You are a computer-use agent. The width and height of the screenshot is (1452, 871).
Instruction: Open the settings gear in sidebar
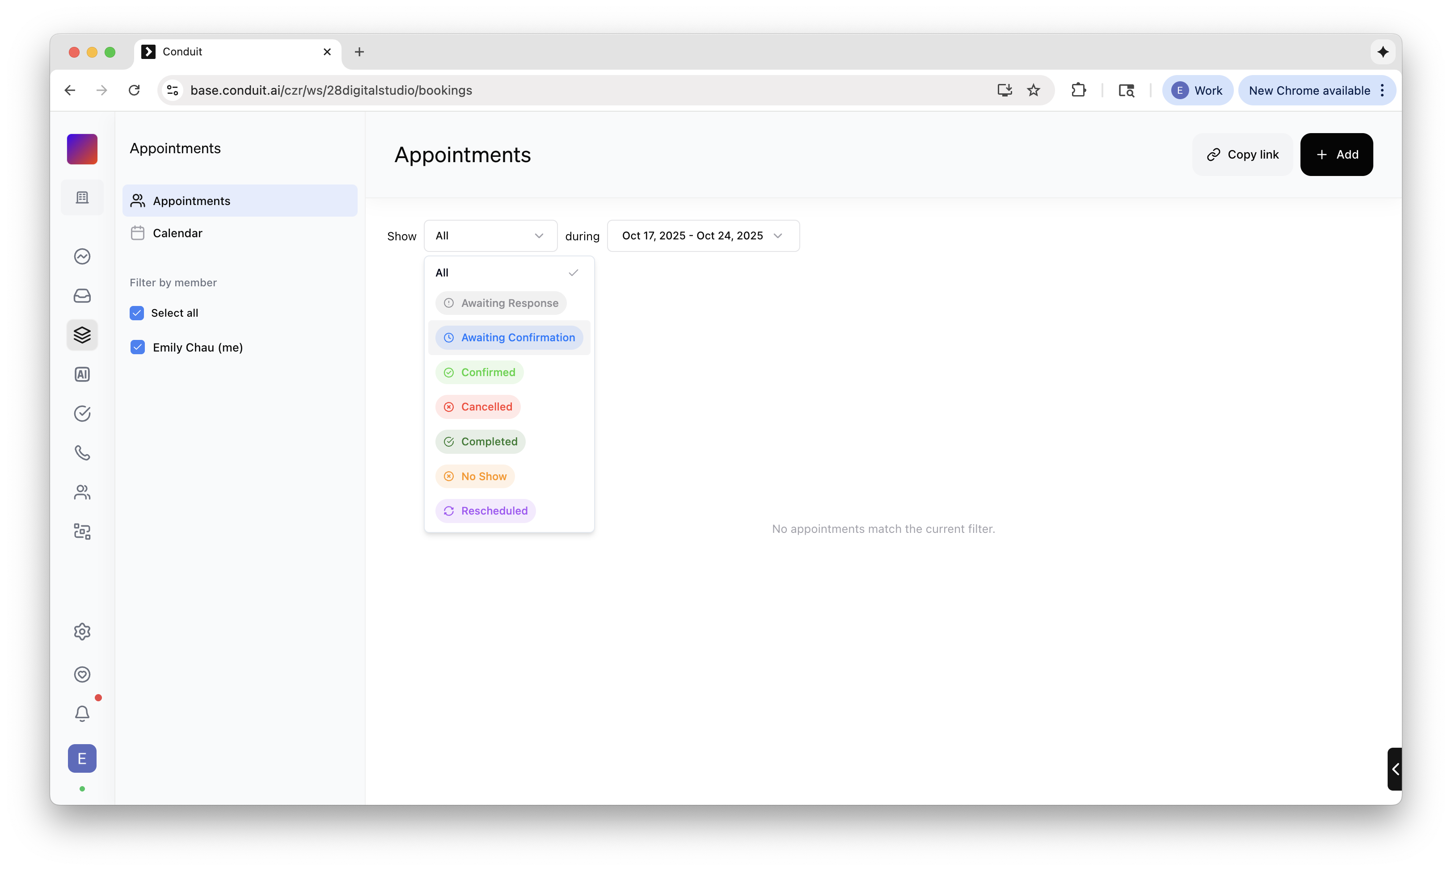point(82,632)
